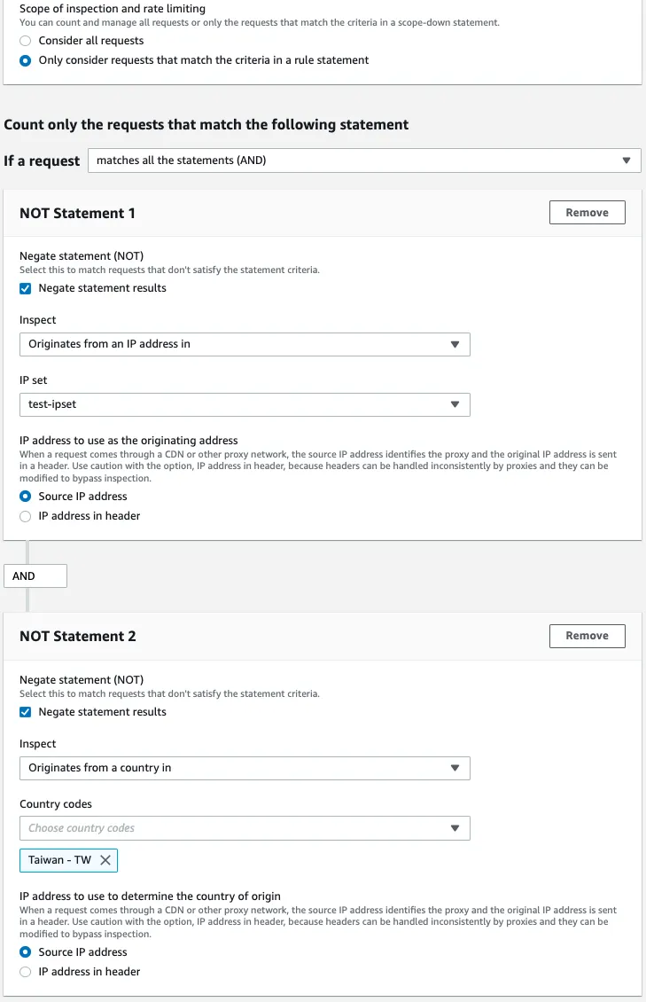Open the 'matches all the statements (AND)' dropdown

click(x=364, y=160)
